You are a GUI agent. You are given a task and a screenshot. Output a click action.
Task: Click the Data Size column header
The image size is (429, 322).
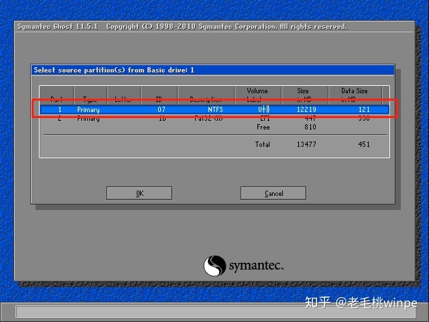tap(355, 95)
